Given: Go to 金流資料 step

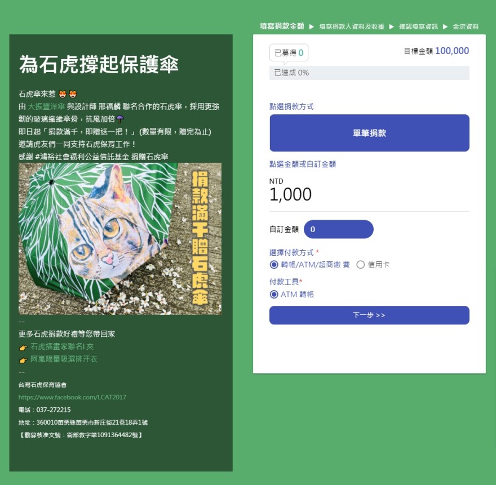Looking at the screenshot, I should [x=466, y=26].
